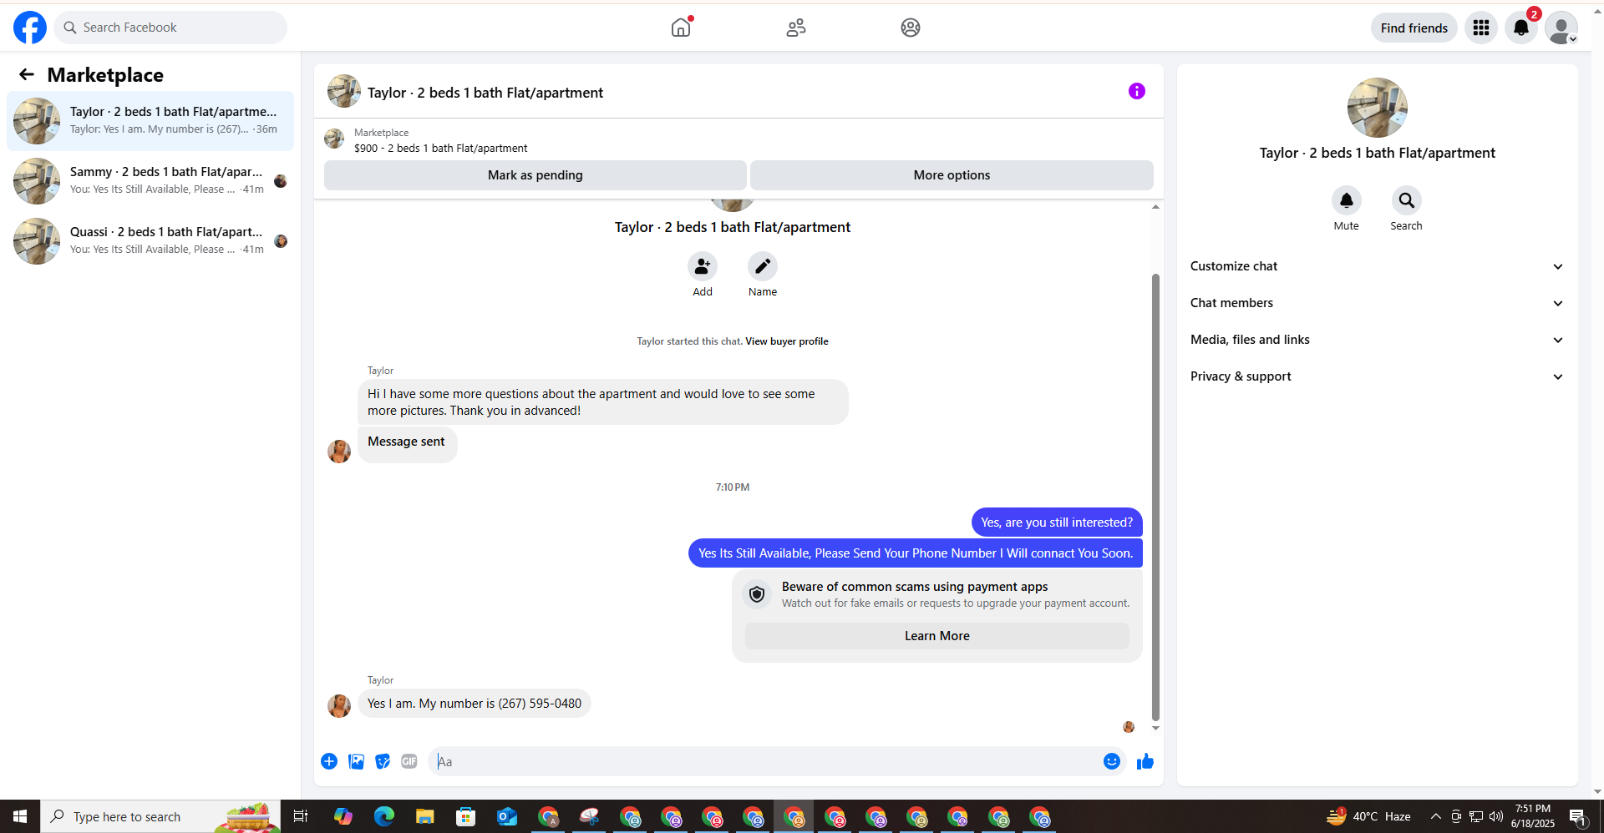The height and width of the screenshot is (833, 1604).
Task: Choose a GIF from the composer
Action: click(x=409, y=761)
